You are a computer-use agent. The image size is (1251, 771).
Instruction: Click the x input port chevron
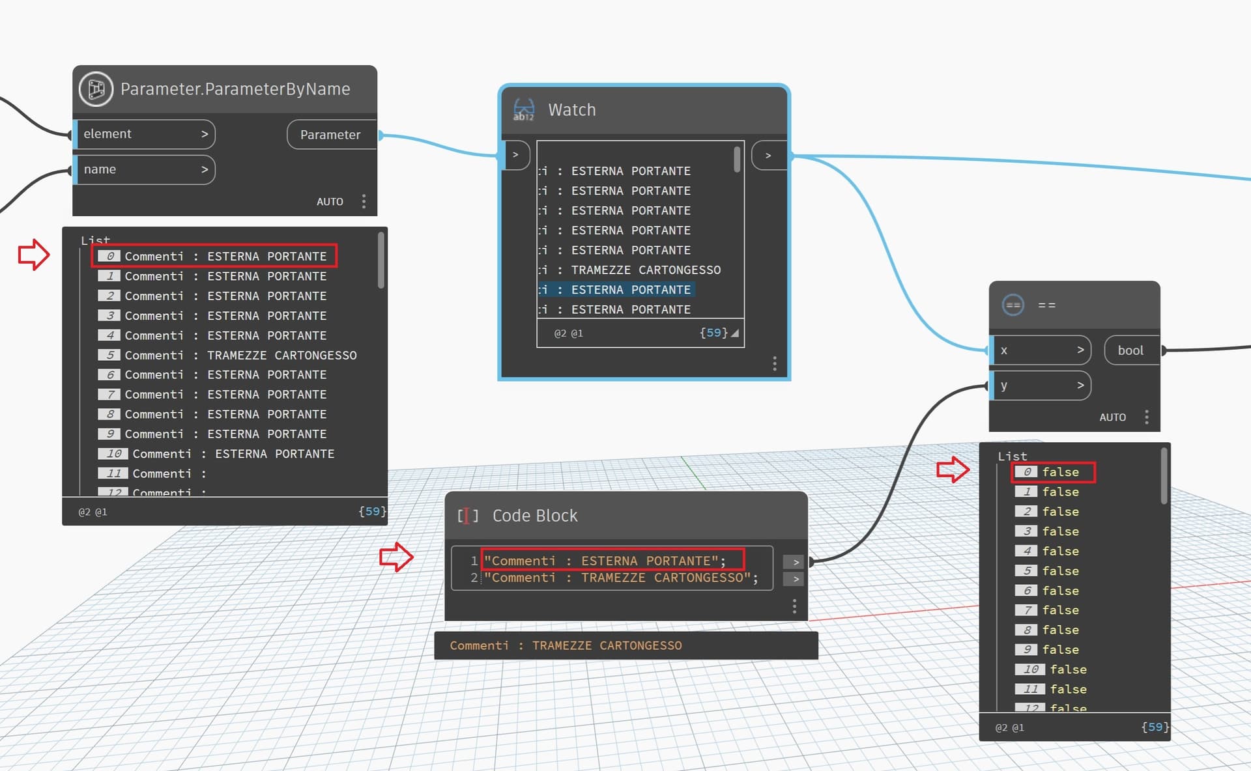tap(1080, 350)
